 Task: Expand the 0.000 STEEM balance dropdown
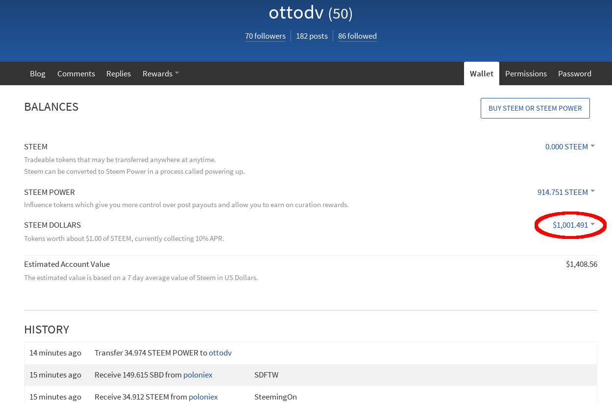570,146
